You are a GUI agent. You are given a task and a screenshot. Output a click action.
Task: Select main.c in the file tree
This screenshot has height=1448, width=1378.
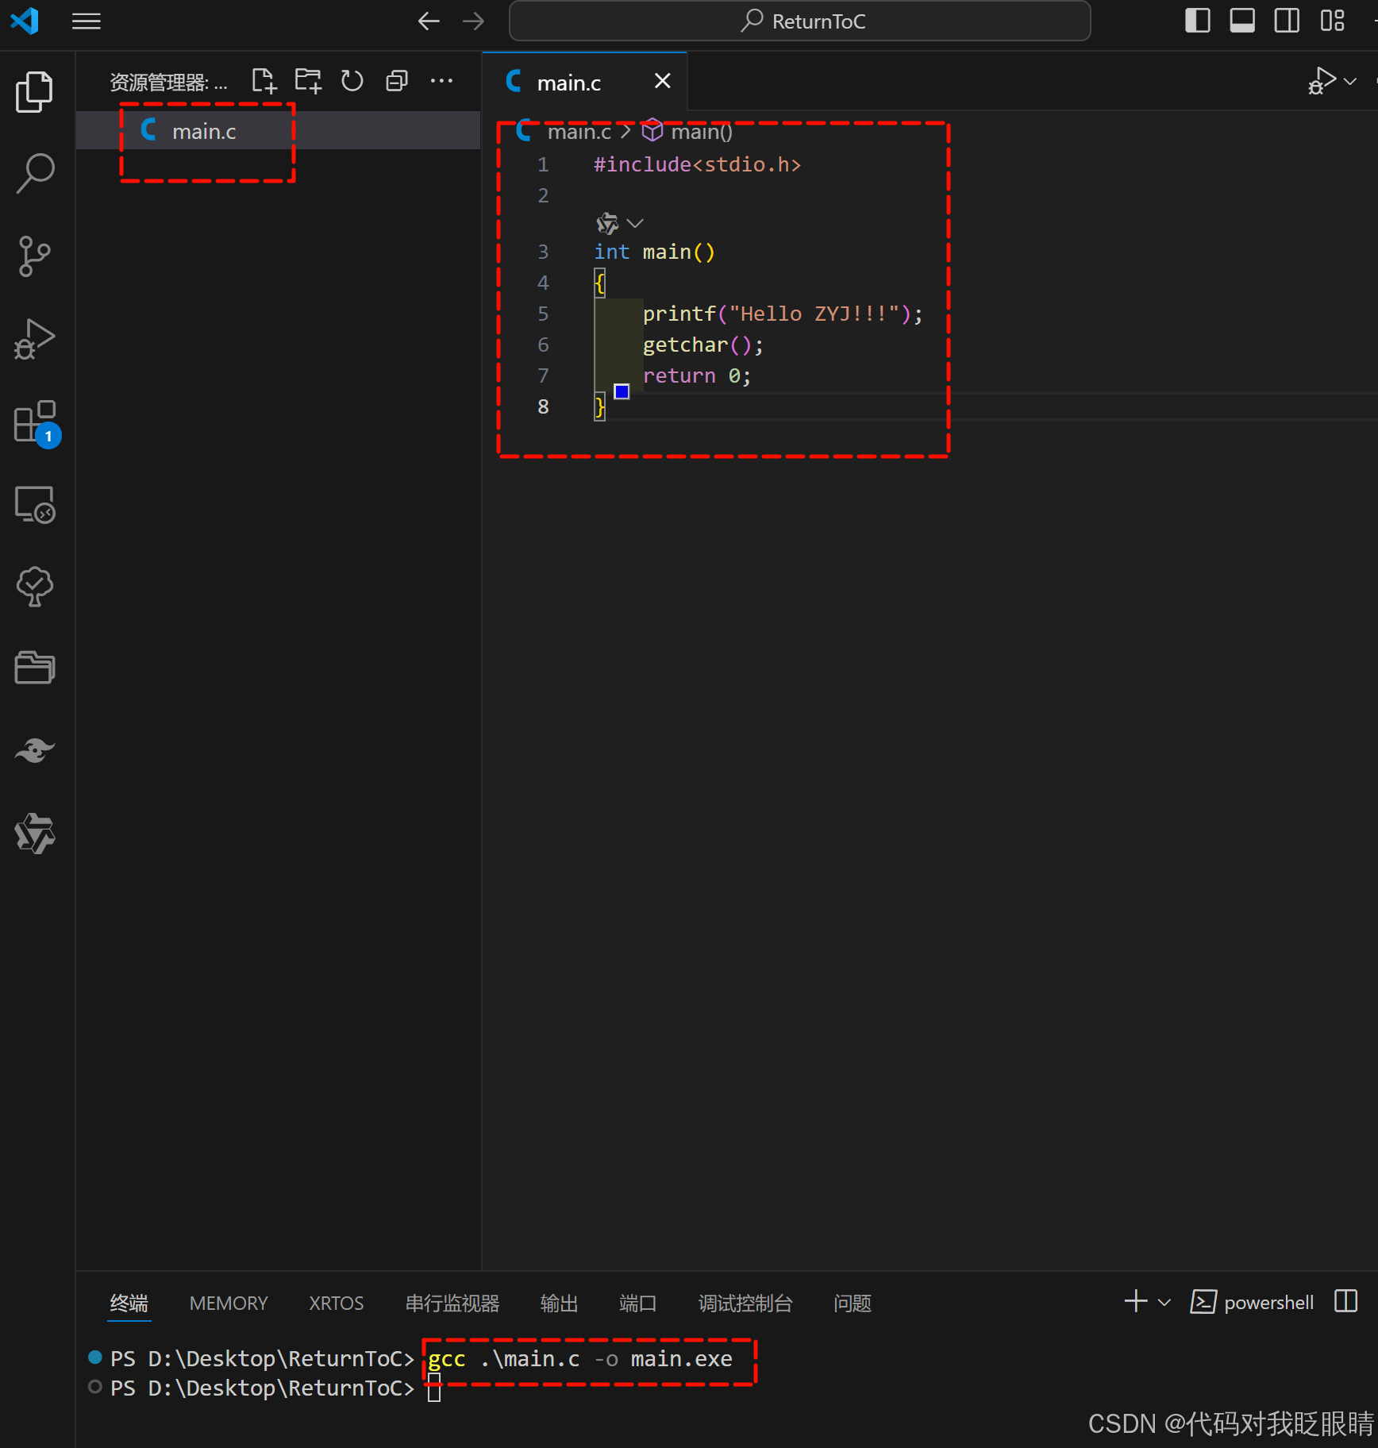pos(278,131)
